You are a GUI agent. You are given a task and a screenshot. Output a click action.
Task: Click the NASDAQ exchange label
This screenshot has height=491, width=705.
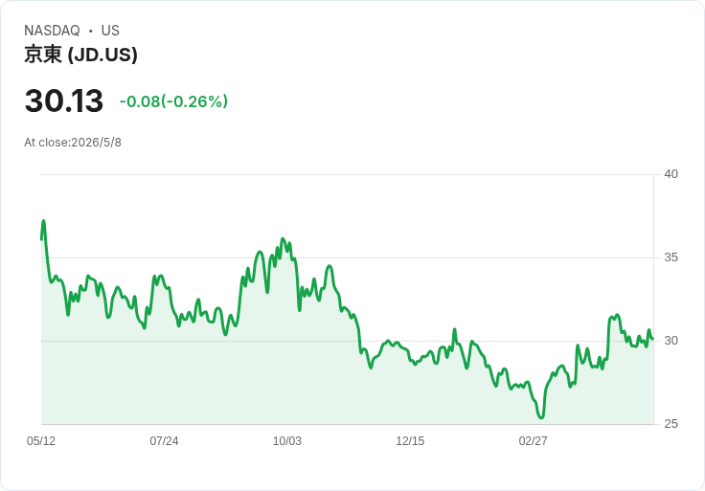click(x=52, y=31)
